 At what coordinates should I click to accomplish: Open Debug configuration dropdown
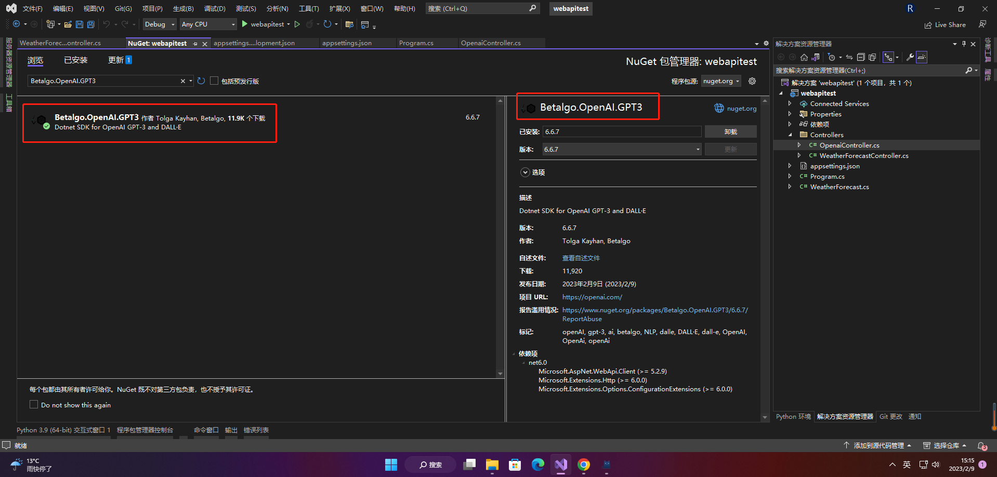point(160,24)
